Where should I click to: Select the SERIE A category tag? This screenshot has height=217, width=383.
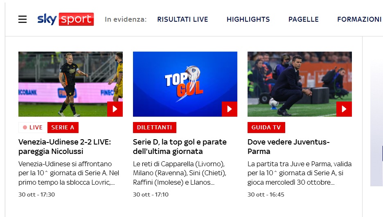pyautogui.click(x=63, y=128)
